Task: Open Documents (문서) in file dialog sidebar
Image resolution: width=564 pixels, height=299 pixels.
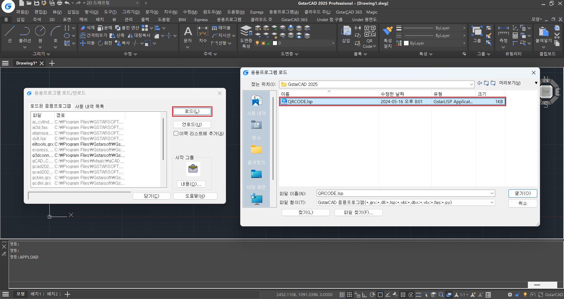Action: click(256, 130)
